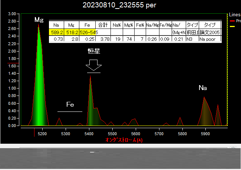The width and height of the screenshot is (241, 170).
Task: Click the Fe label above the horizontal line
Action: (70, 104)
